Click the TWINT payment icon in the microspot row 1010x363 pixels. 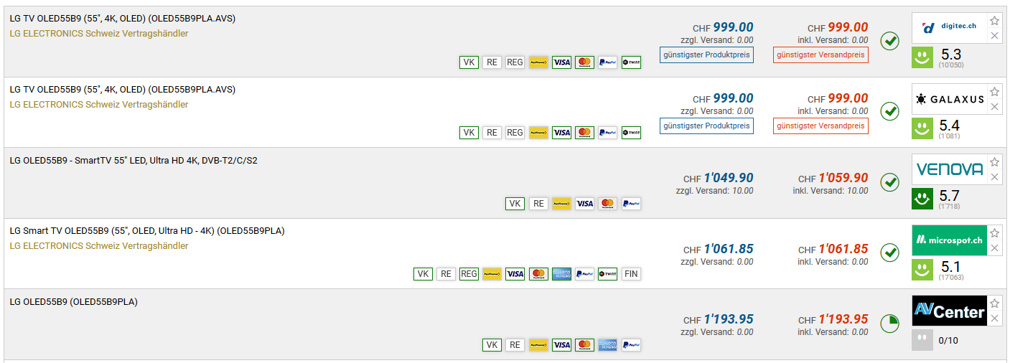[x=607, y=274]
